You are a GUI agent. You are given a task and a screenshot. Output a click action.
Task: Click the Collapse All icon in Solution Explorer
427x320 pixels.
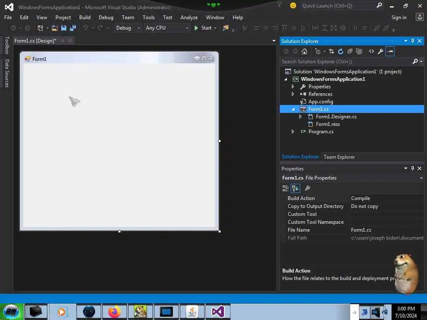350,51
